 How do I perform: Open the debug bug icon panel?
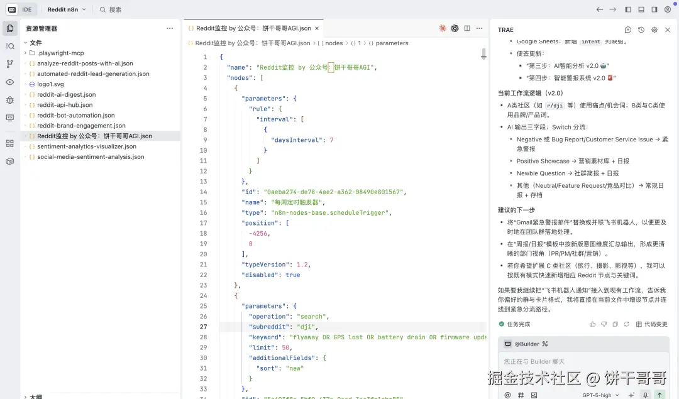10,100
